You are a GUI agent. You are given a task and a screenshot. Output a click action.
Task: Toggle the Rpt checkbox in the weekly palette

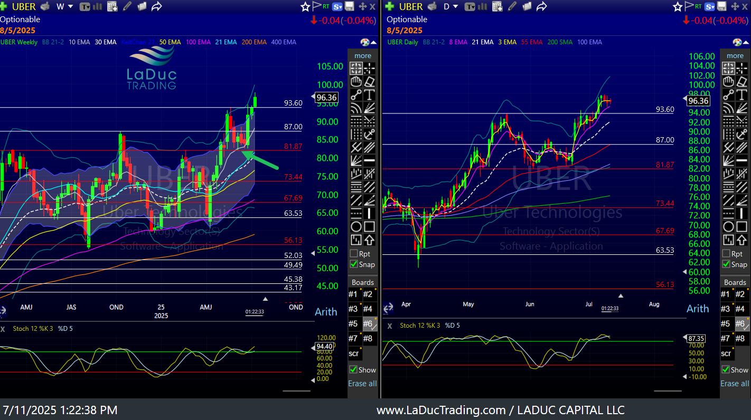(354, 253)
